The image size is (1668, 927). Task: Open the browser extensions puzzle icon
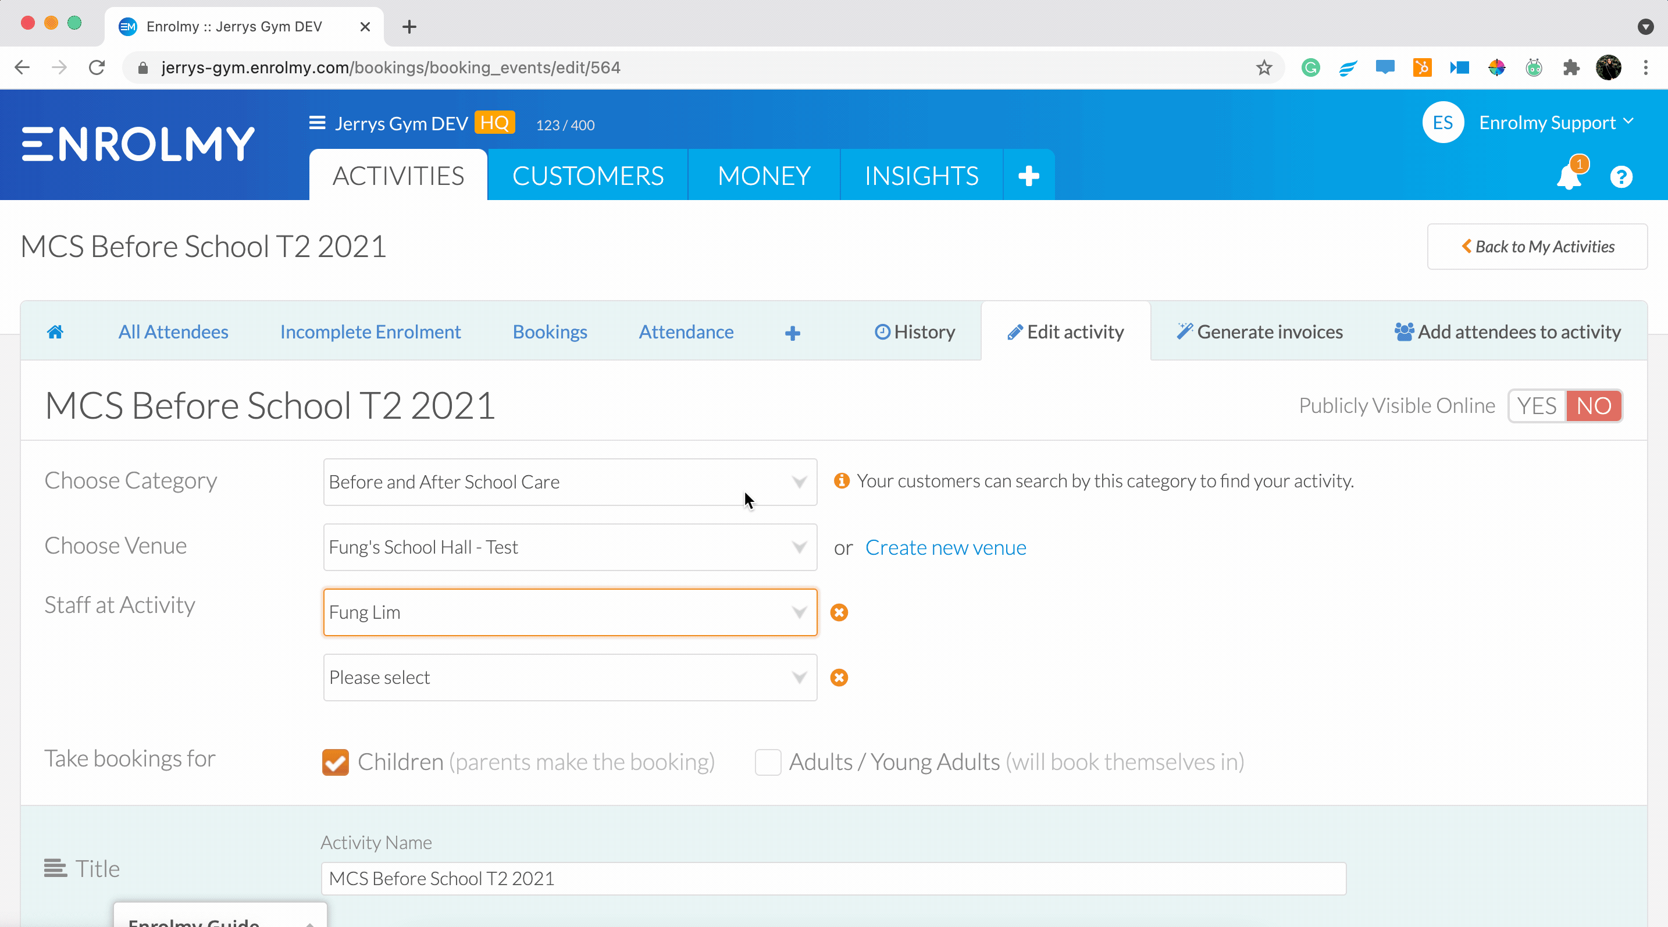[1571, 67]
